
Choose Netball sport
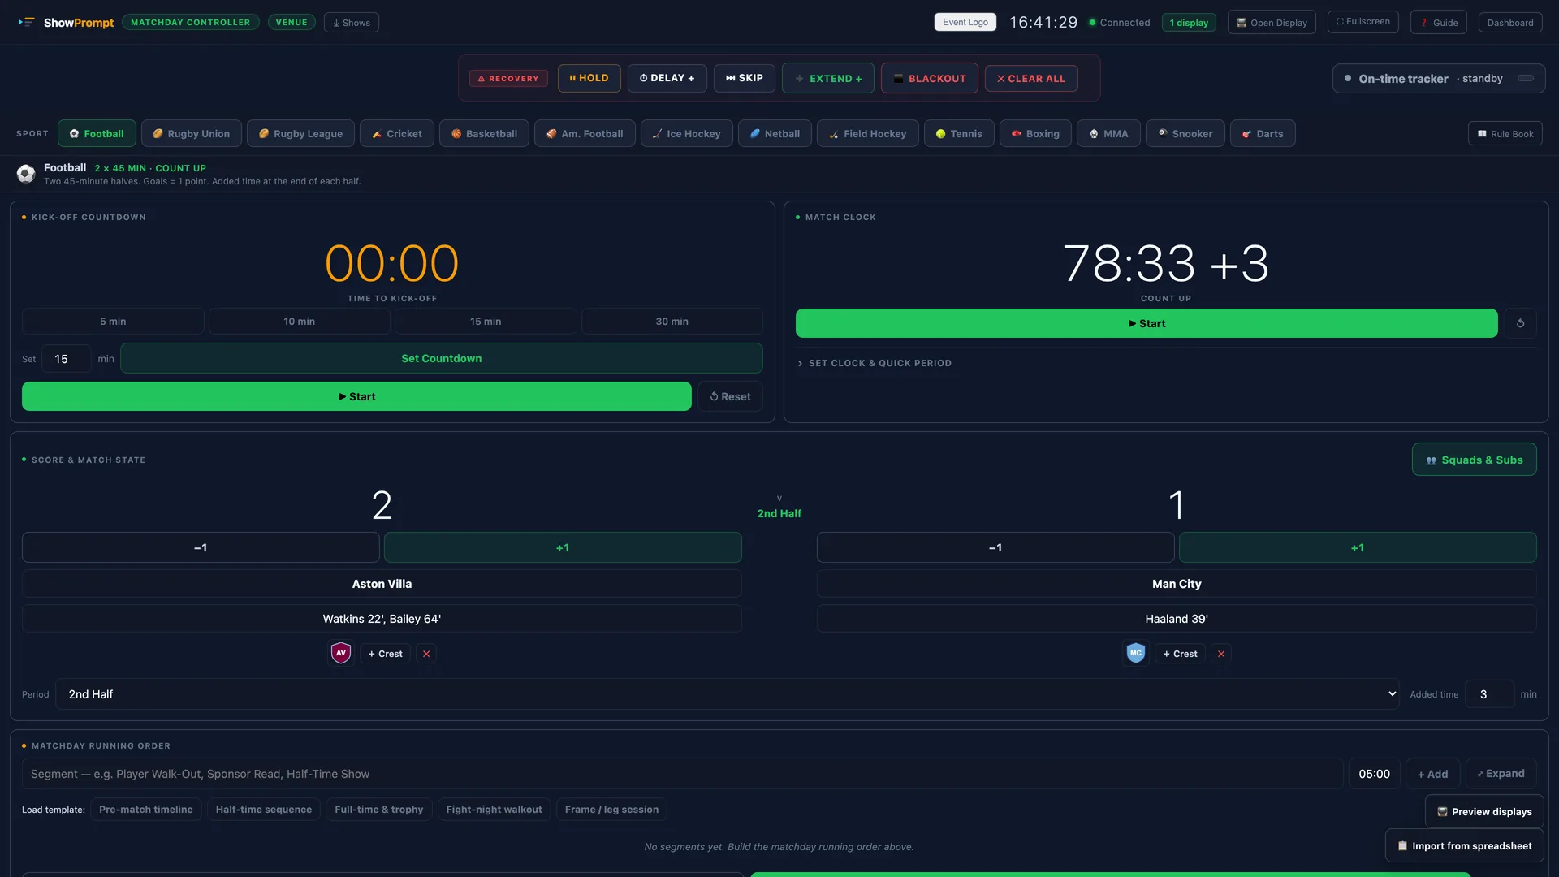click(x=775, y=134)
